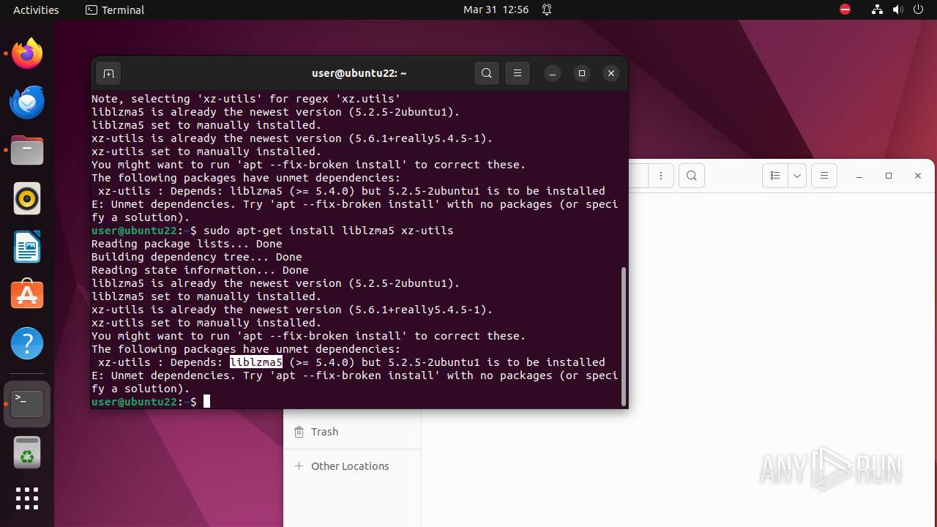The height and width of the screenshot is (527, 937).
Task: Maximize the Files window
Action: point(889,176)
